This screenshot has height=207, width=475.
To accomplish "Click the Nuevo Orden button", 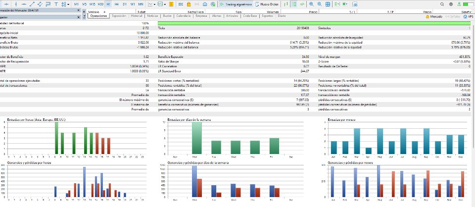I will (x=267, y=4).
